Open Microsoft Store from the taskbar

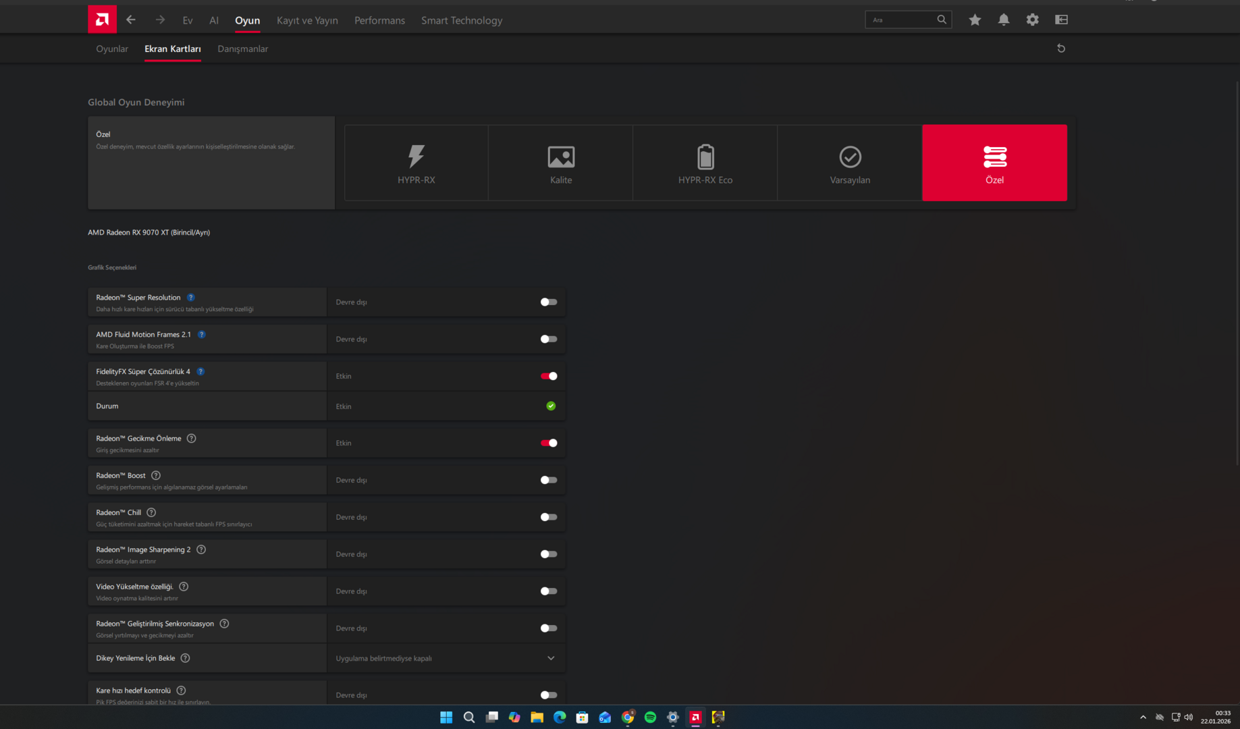582,717
